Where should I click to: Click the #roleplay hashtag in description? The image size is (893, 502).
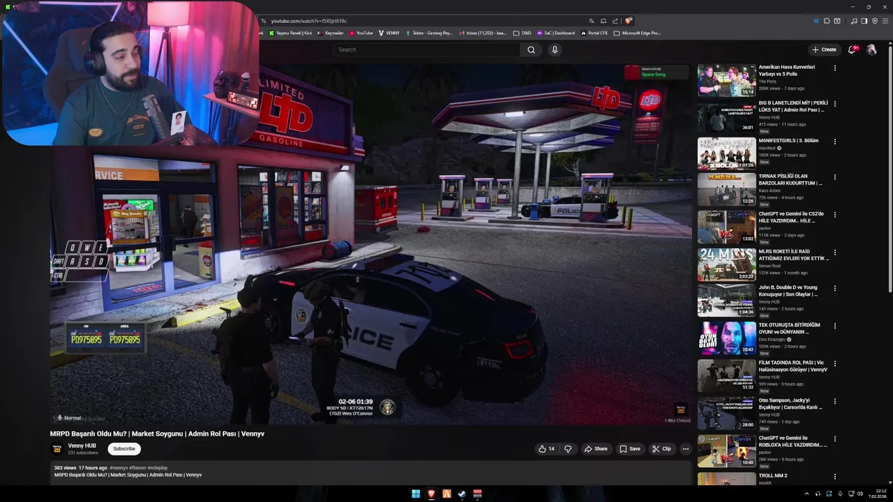[x=158, y=468]
